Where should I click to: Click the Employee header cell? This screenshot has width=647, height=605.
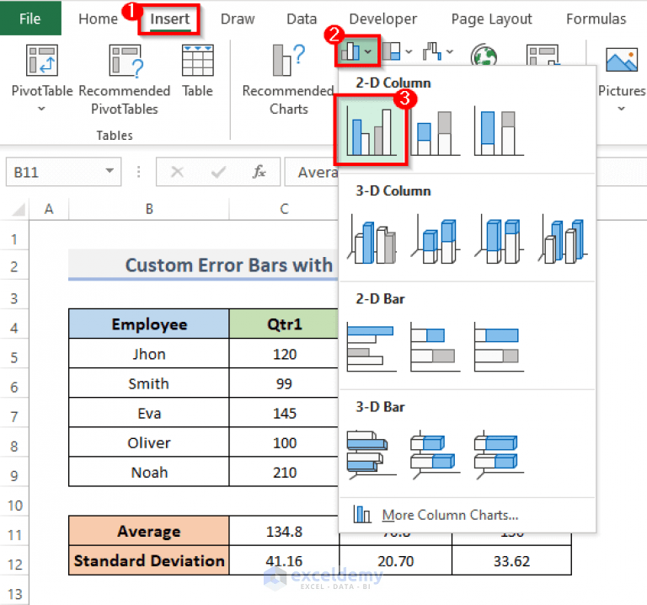(x=149, y=324)
